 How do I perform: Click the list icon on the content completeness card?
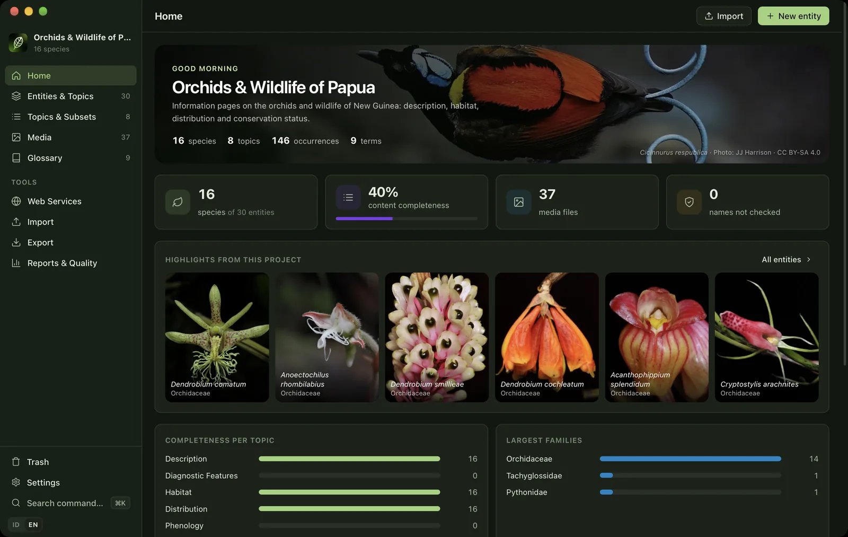coord(348,198)
